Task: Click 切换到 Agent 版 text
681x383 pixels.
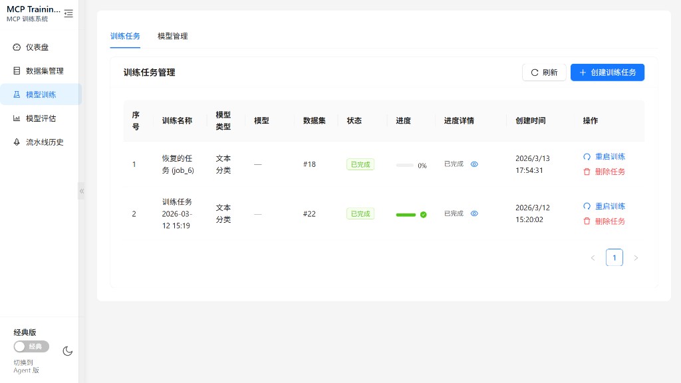Action: pyautogui.click(x=26, y=366)
